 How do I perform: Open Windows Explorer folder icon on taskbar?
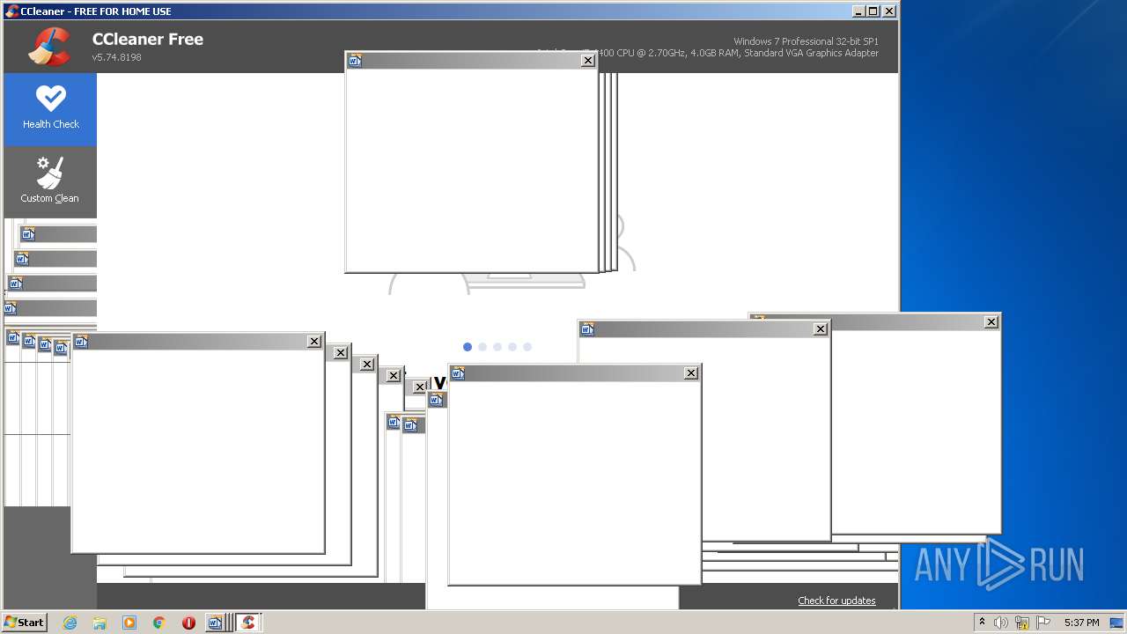coord(99,623)
